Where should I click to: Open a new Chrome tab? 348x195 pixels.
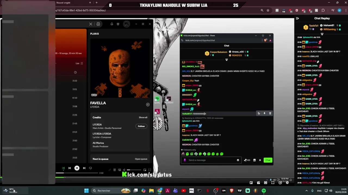tap(97, 3)
